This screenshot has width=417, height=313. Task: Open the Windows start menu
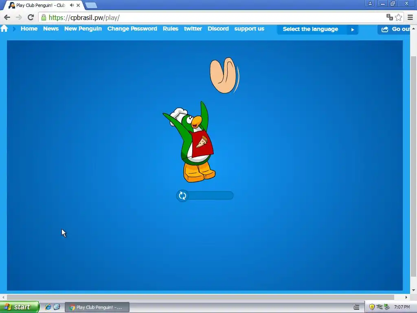(x=19, y=307)
